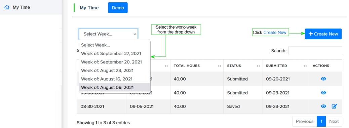349x128 pixels.
Task: Go to the Next page of entries
Action: (x=334, y=121)
